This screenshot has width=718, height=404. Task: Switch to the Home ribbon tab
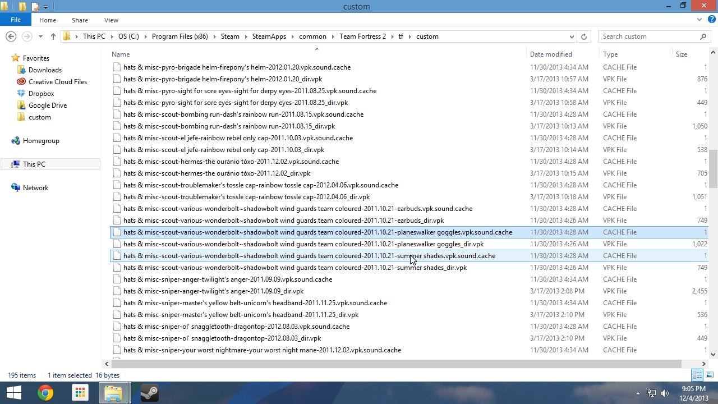(48, 20)
